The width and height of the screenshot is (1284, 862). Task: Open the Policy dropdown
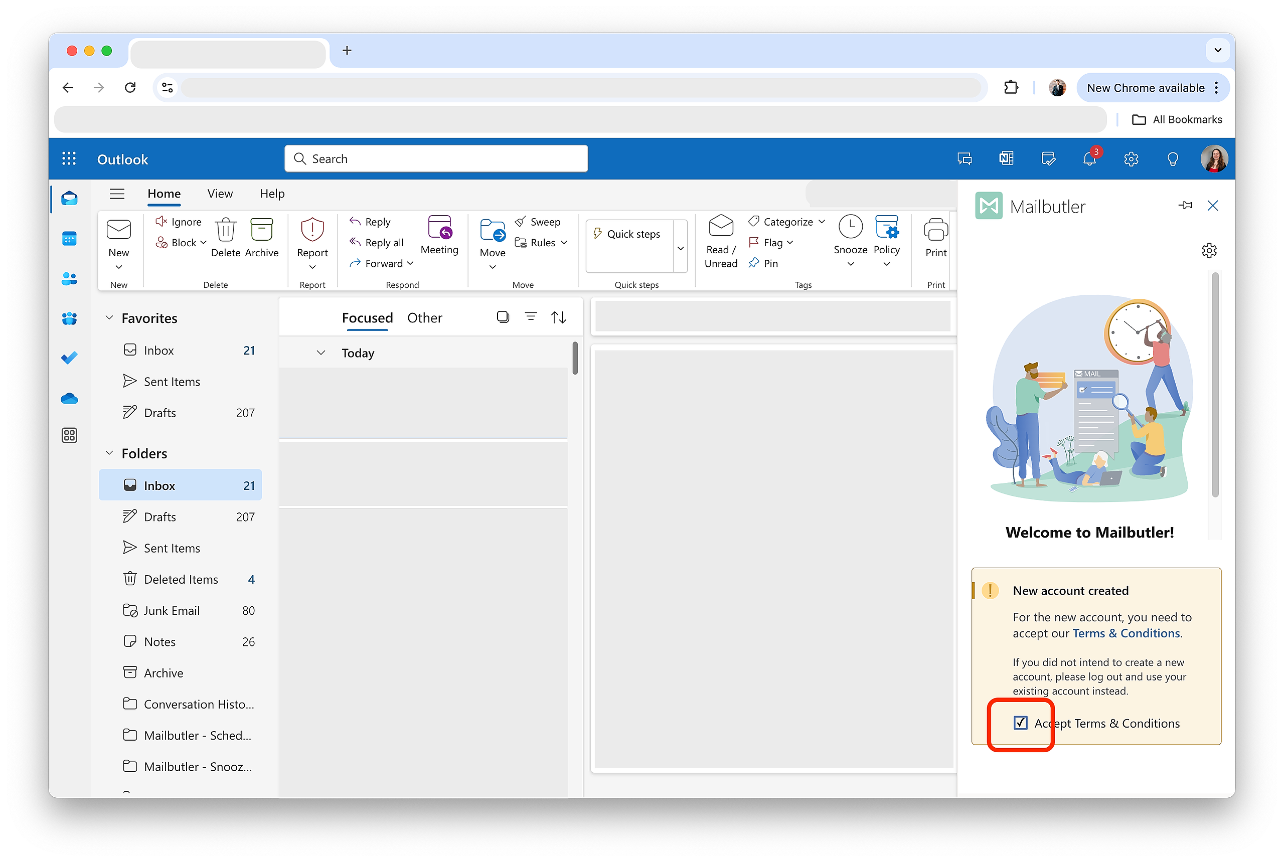coord(886,264)
